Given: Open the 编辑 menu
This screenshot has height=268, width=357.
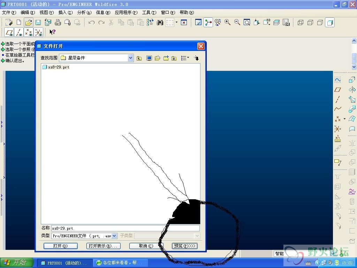Looking at the screenshot, I should pyautogui.click(x=28, y=13).
